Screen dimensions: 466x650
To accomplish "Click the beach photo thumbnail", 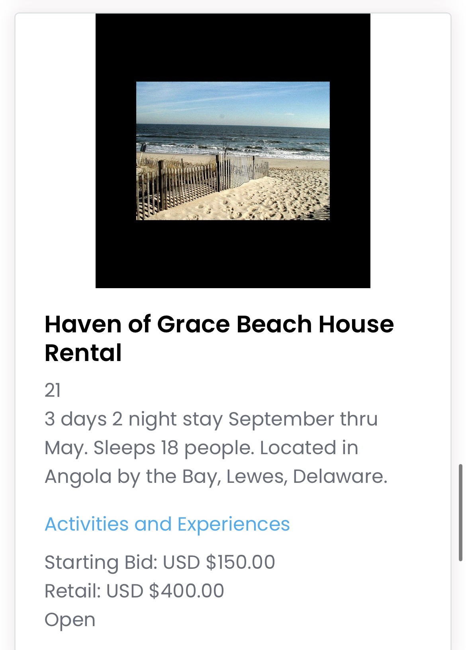I will (x=233, y=150).
